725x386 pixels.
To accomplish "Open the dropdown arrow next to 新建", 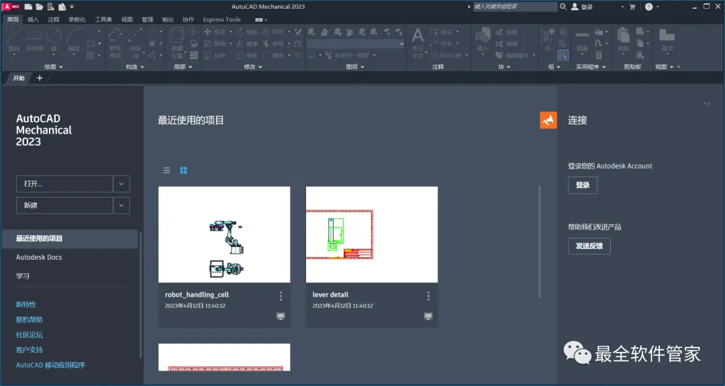I will point(121,205).
